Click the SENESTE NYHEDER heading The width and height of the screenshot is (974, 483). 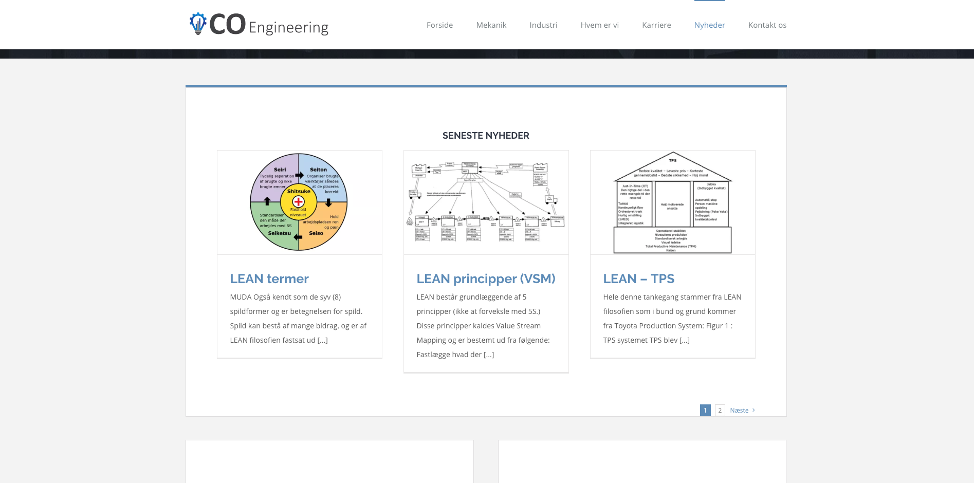486,136
